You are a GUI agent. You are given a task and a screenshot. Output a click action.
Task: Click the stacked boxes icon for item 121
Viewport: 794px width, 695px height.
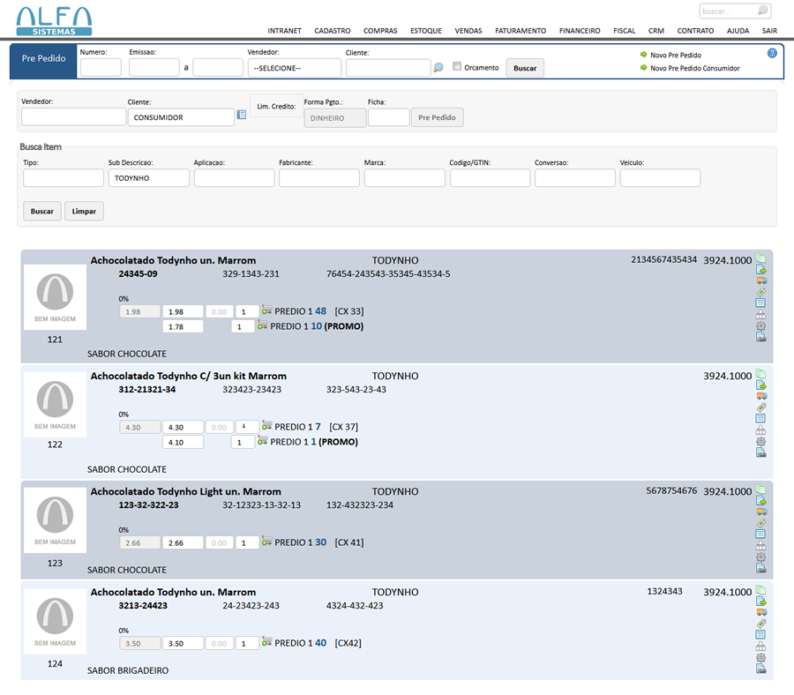pyautogui.click(x=760, y=314)
